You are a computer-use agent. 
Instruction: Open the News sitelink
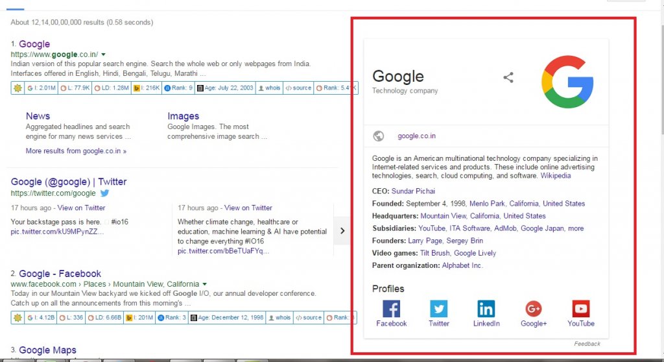(38, 116)
